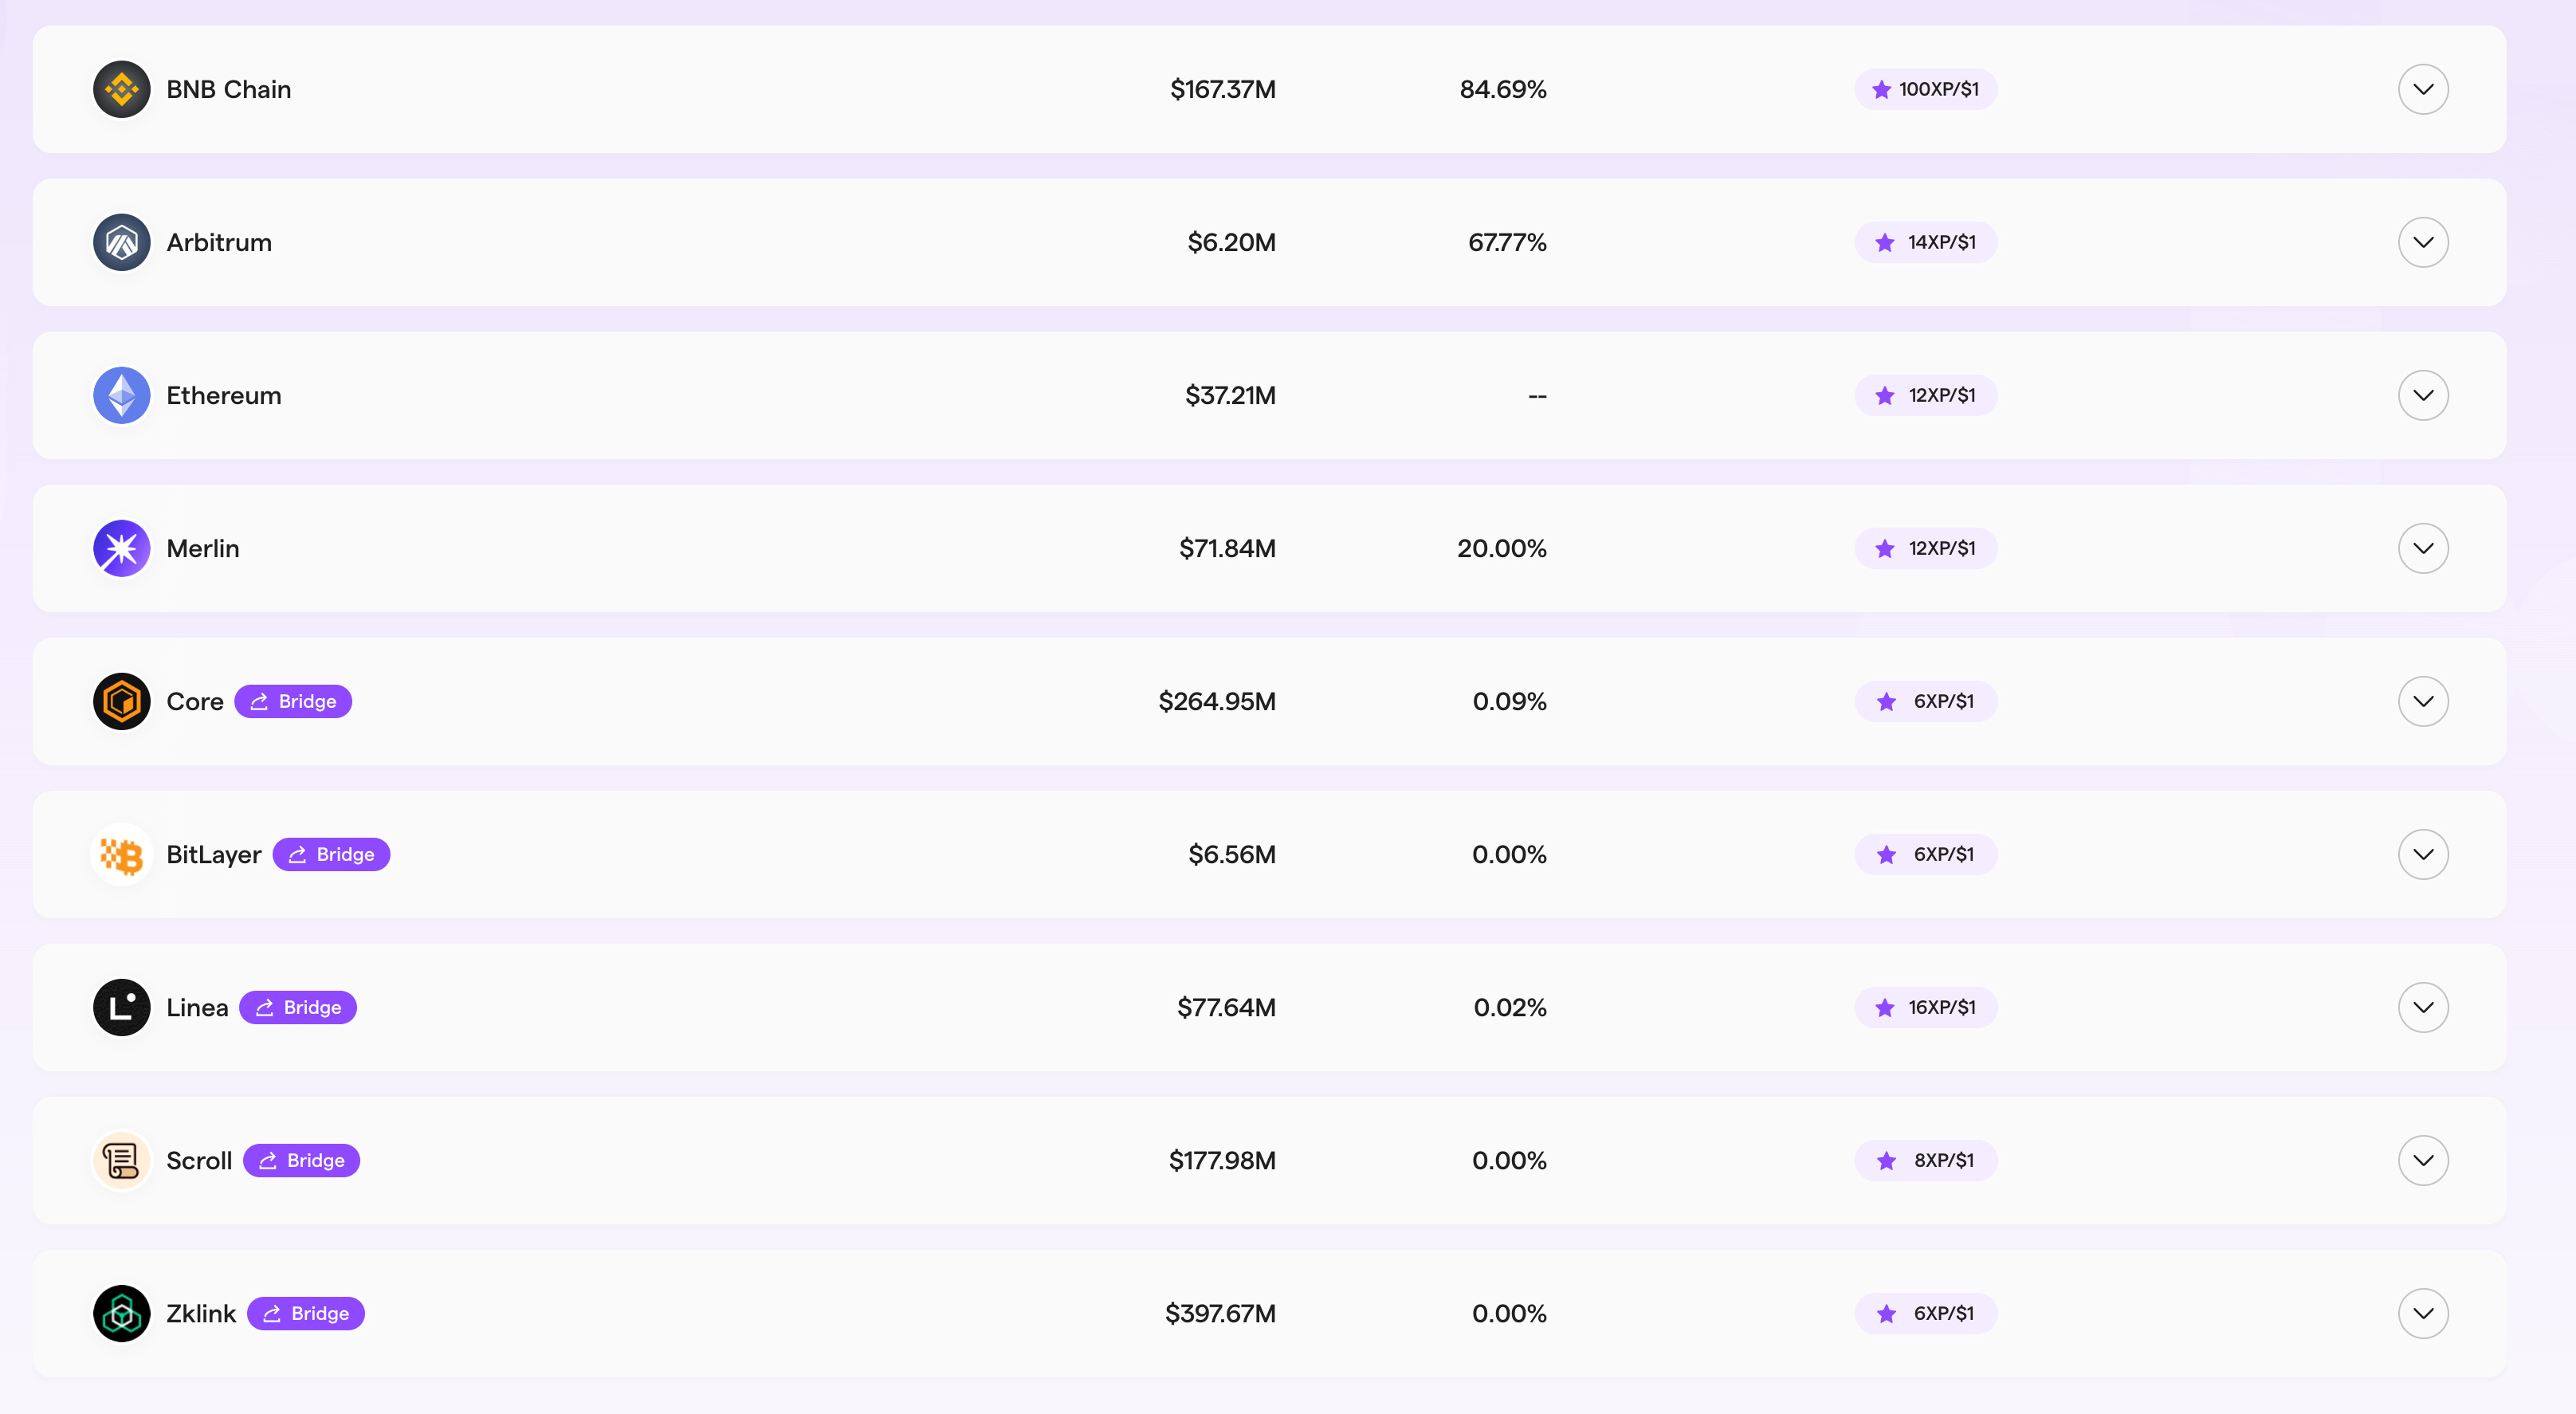Click the star icon in Core's 6XP/$1 badge

(1887, 701)
